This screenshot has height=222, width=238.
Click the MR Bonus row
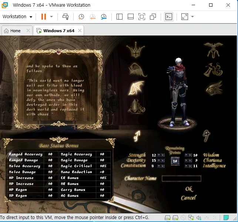pyautogui.click(x=85, y=184)
